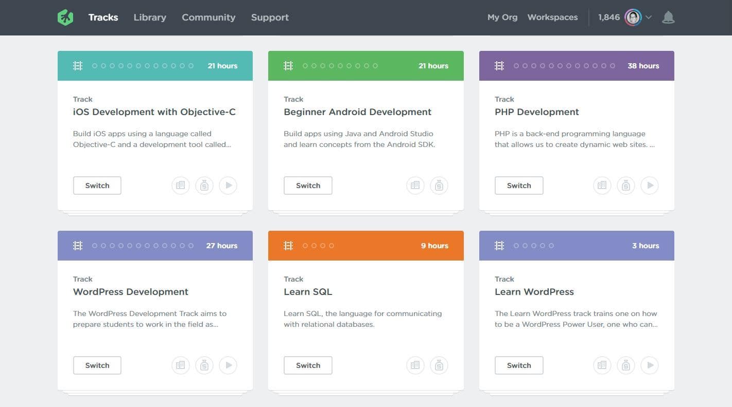Image resolution: width=732 pixels, height=407 pixels.
Task: Click the 21 hours label on Android card
Action: coord(433,66)
